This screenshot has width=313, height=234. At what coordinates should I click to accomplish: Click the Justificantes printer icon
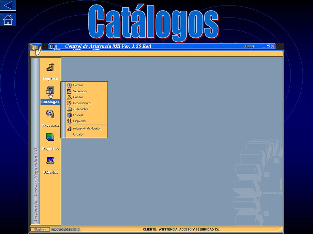pyautogui.click(x=69, y=109)
